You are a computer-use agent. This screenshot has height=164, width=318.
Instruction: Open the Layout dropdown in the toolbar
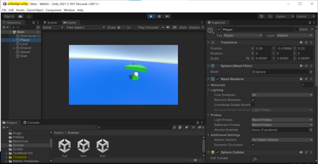(305, 17)
